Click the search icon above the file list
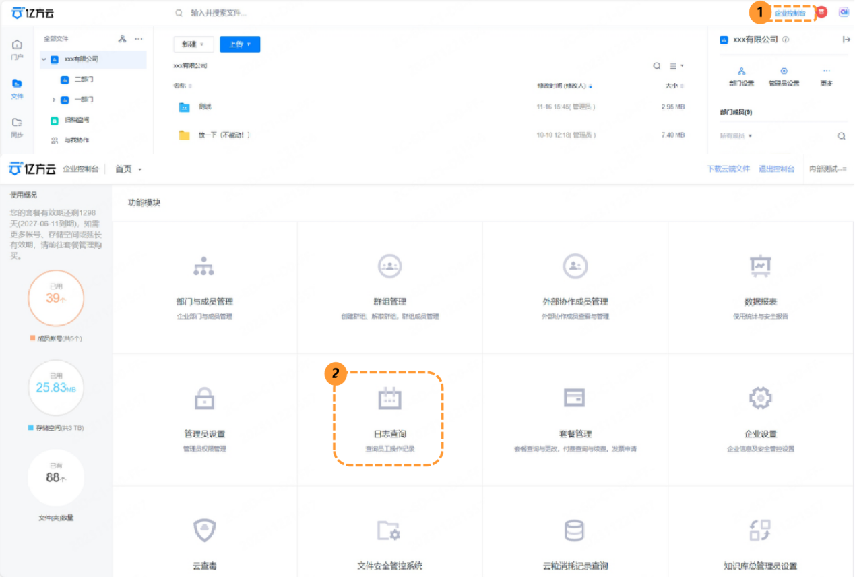This screenshot has width=855, height=577. coord(657,66)
